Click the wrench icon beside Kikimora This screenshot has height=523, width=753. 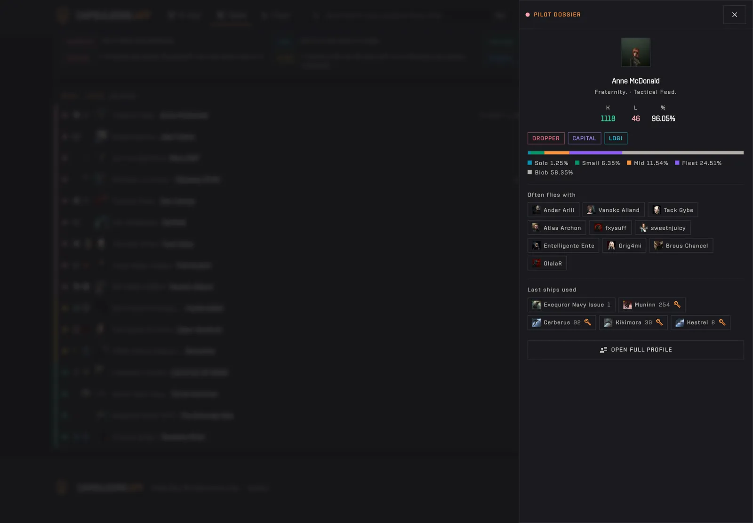(x=659, y=322)
